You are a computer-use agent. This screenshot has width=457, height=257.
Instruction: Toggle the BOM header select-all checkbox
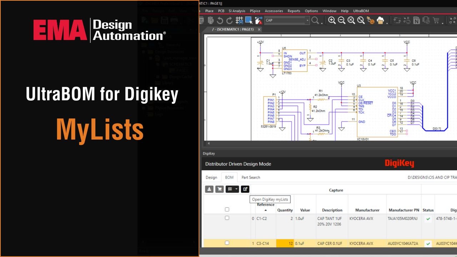pos(227,210)
